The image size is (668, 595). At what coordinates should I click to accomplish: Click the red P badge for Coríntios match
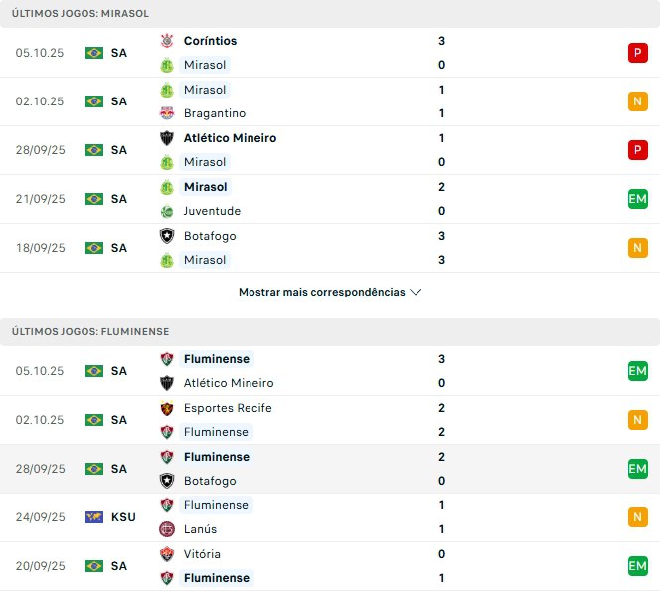click(637, 53)
